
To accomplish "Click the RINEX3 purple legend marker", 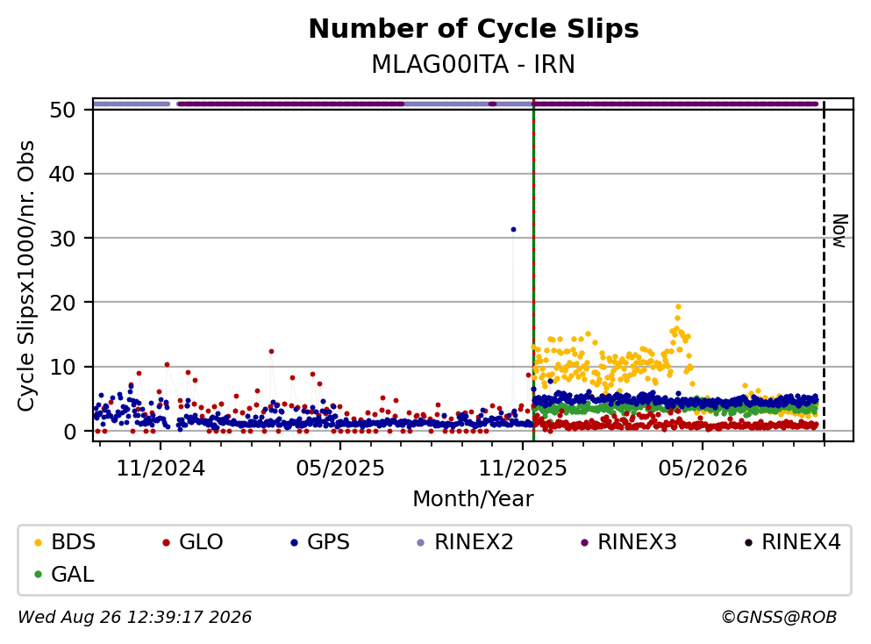I will (584, 542).
